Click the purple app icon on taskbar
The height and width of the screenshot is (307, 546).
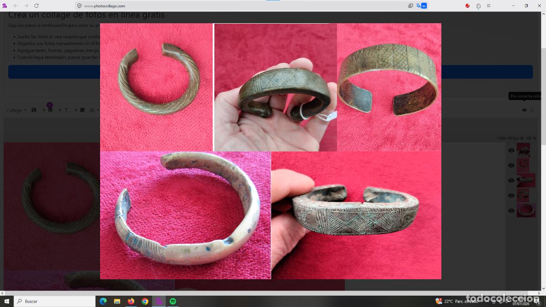point(159,301)
